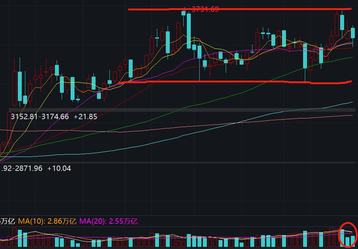The width and height of the screenshot is (358, 249).
Task: Click the MA(10): 2.86万亿 volume indicator
Action: click(47, 221)
